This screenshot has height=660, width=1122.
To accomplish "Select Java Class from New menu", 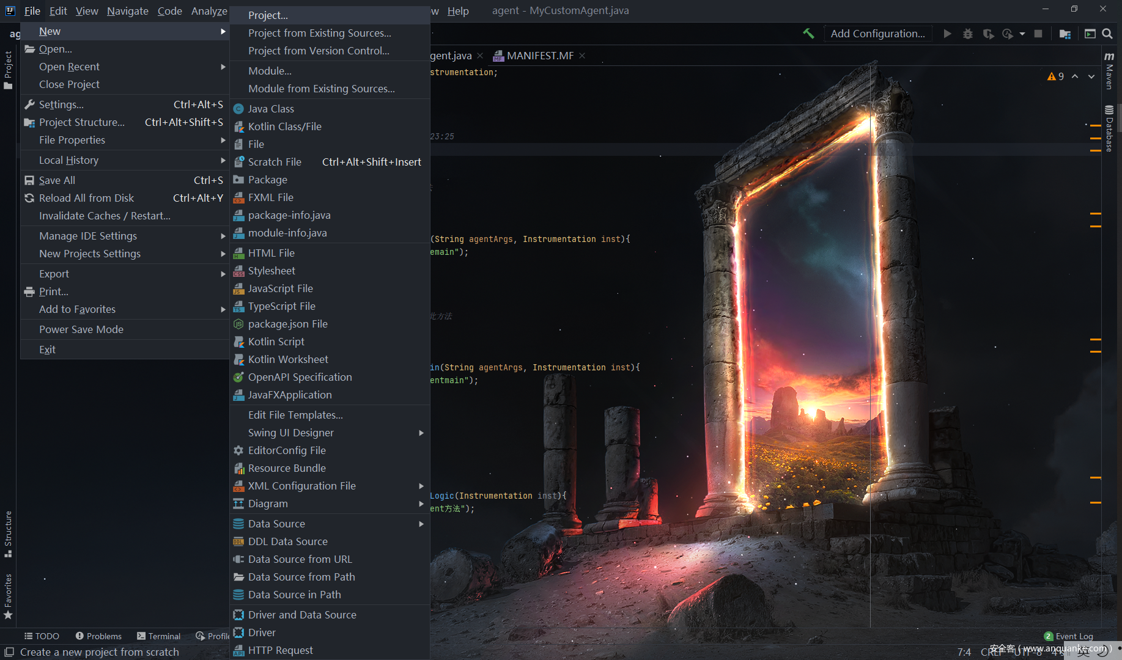I will point(271,109).
